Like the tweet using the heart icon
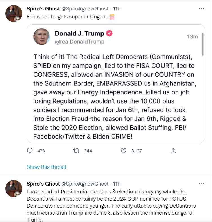Screen dimensions: 212x222 click(124, 151)
